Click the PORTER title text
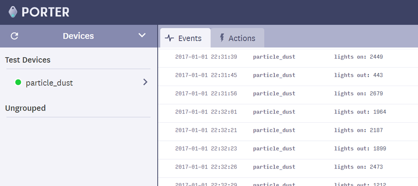 (x=45, y=12)
